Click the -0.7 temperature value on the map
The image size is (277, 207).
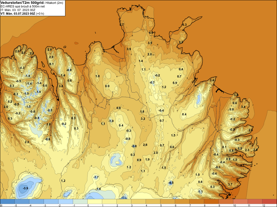point(152,82)
